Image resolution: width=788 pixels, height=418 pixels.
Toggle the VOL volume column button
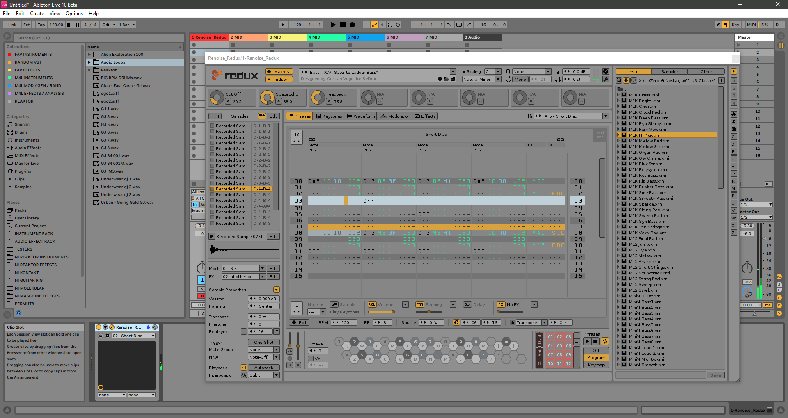372,304
